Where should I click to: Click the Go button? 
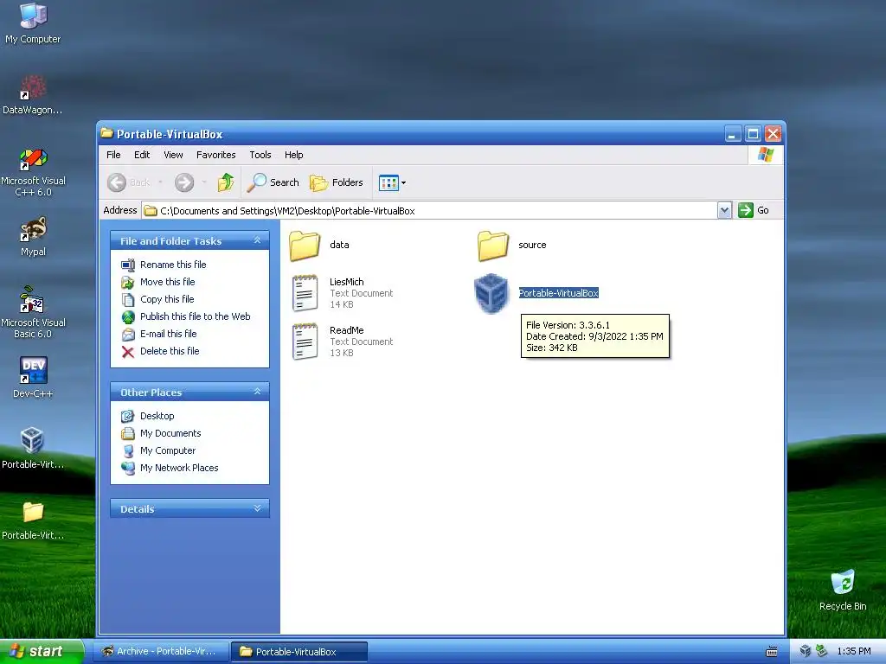[754, 210]
